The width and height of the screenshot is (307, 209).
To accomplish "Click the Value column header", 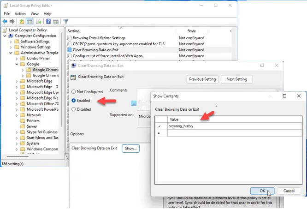I will tap(235, 119).
